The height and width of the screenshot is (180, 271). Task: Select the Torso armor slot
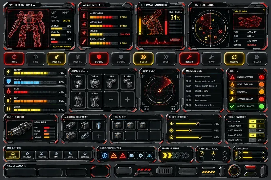95,82
